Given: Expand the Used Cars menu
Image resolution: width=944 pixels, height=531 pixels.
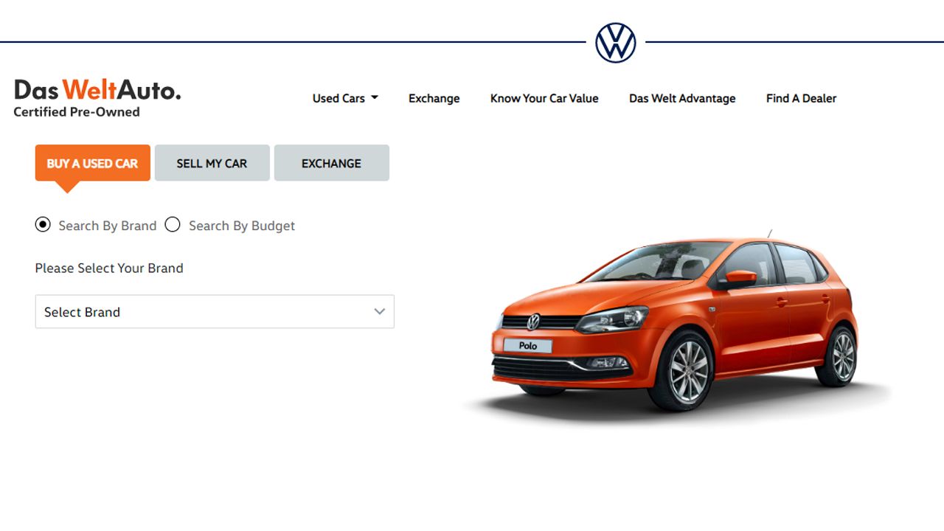Looking at the screenshot, I should (x=345, y=98).
